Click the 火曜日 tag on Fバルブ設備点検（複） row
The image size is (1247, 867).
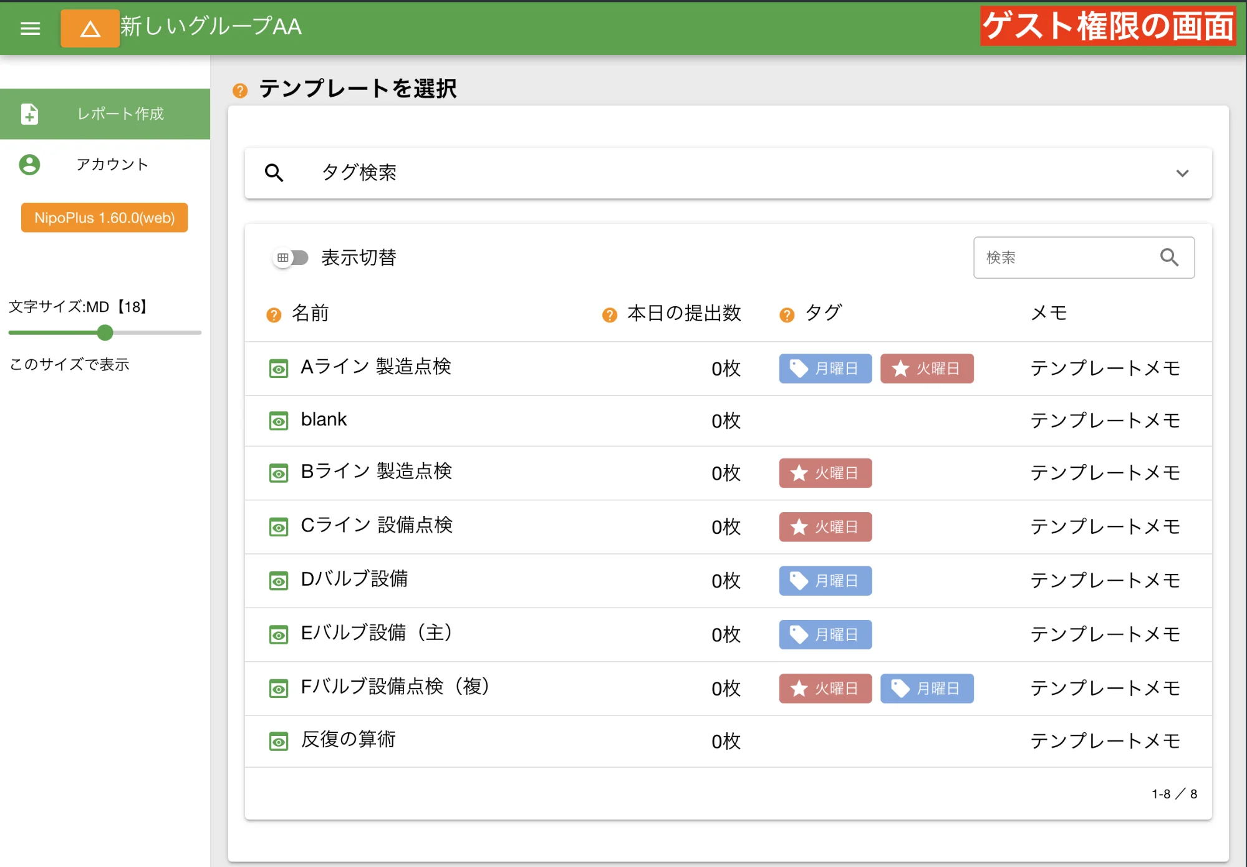[825, 689]
